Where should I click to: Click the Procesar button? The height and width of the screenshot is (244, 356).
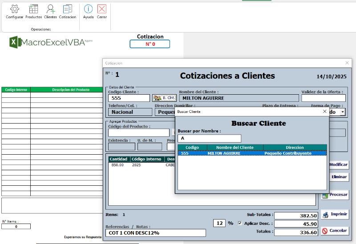click(x=335, y=195)
